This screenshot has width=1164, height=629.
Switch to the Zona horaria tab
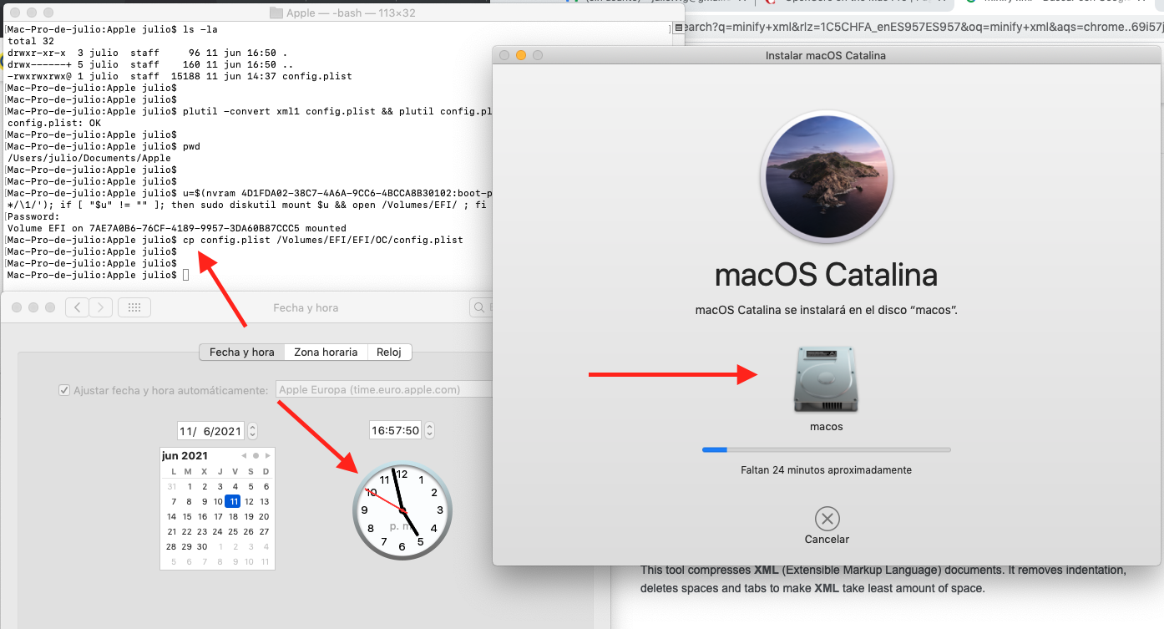click(326, 352)
